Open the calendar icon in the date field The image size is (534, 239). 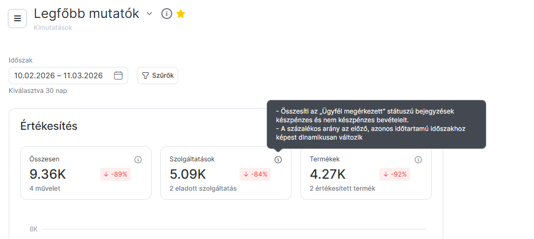coord(118,76)
